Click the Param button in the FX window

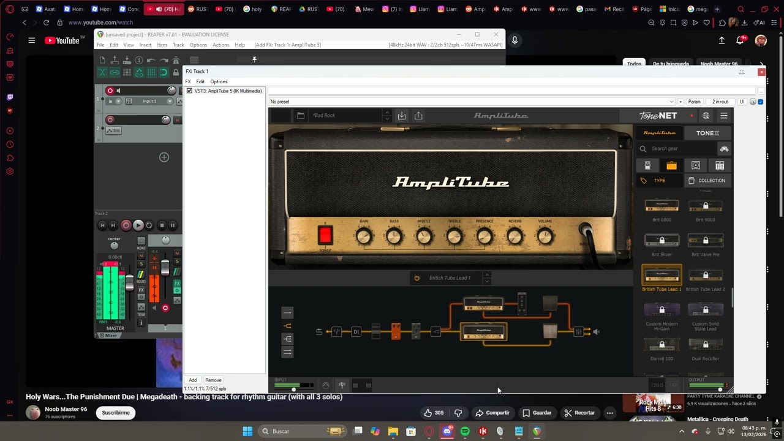[694, 102]
